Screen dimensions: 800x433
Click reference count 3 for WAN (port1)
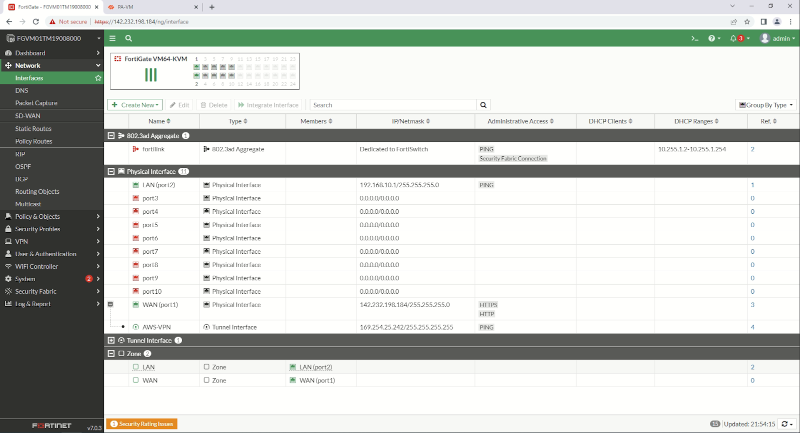[752, 305]
